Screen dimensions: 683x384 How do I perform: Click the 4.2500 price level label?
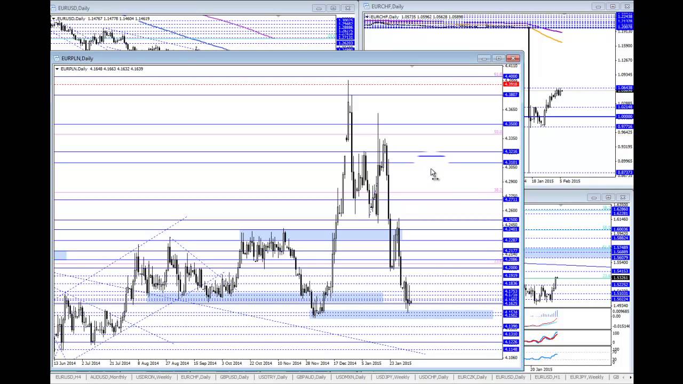tap(511, 220)
